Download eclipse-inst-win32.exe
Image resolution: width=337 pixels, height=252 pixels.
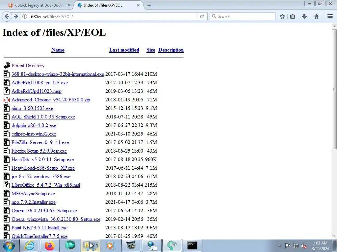pyautogui.click(x=34, y=134)
